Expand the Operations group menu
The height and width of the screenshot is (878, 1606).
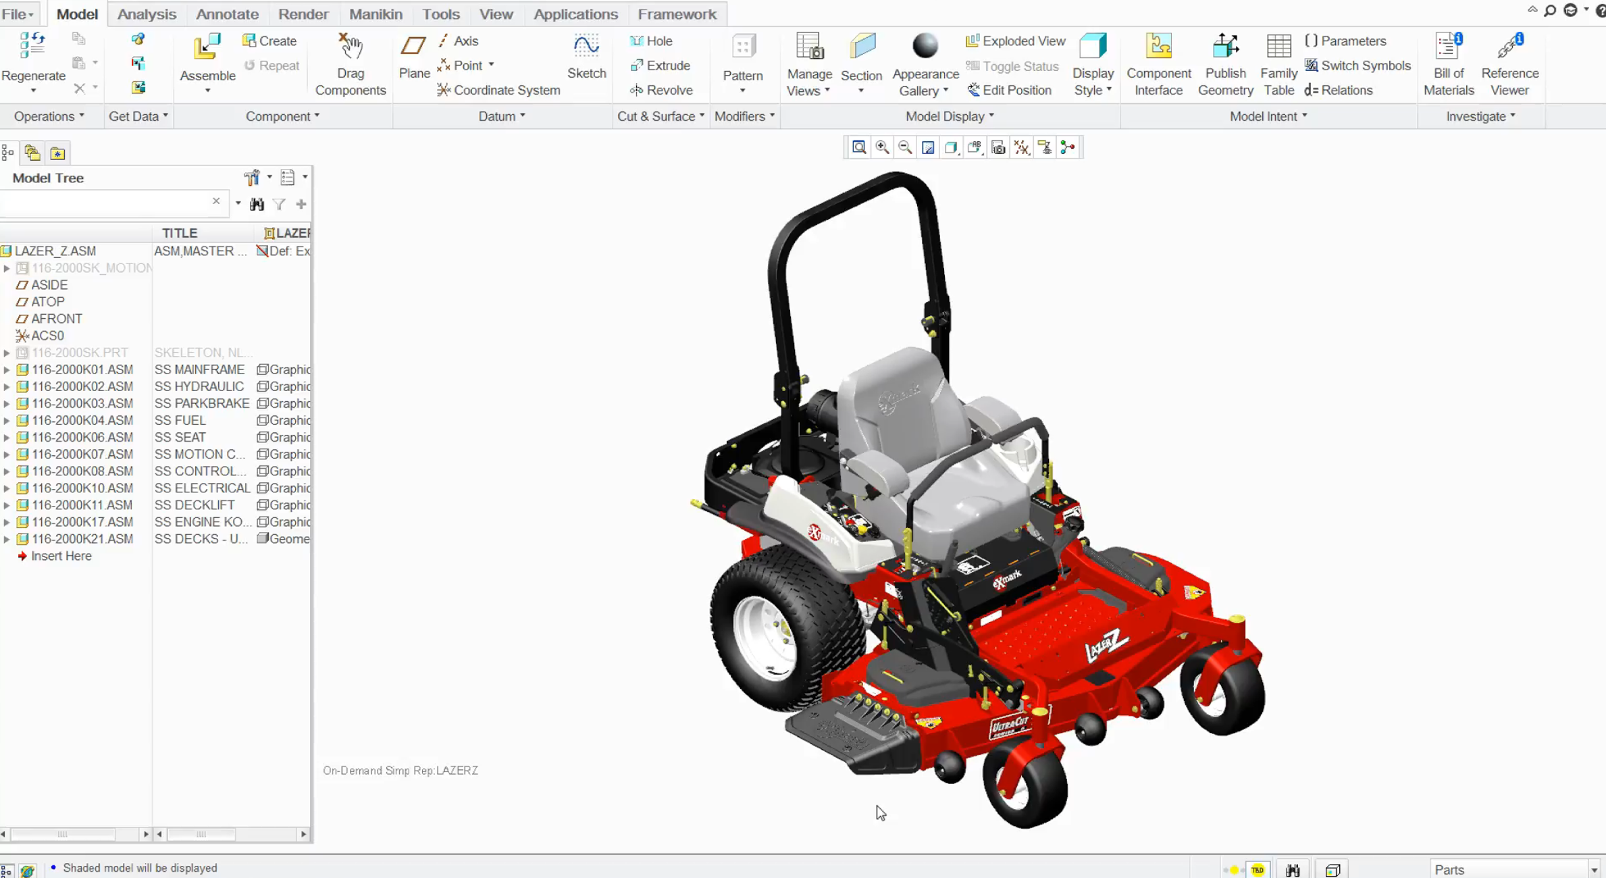(x=49, y=116)
